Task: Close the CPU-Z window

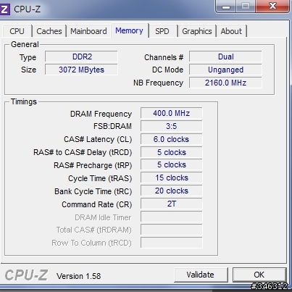Action: [272, 6]
